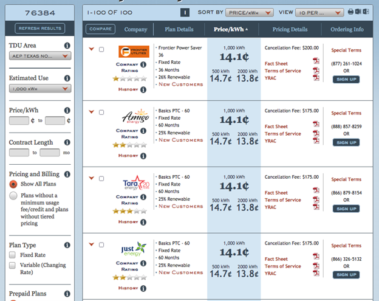Open Tara Energy History info icon
Screen dimensions: 379x301
click(143, 222)
